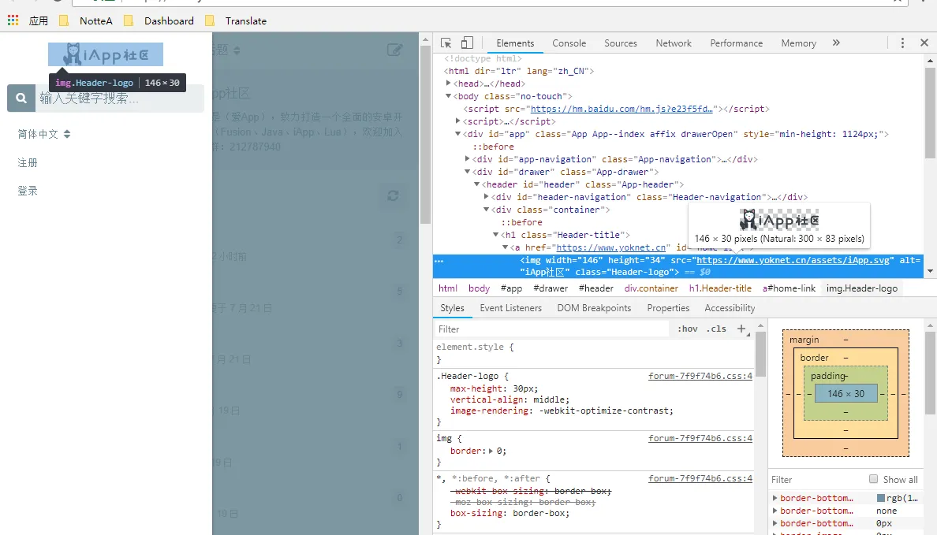Collapse the div#app node
The height and width of the screenshot is (535, 937).
click(x=457, y=134)
